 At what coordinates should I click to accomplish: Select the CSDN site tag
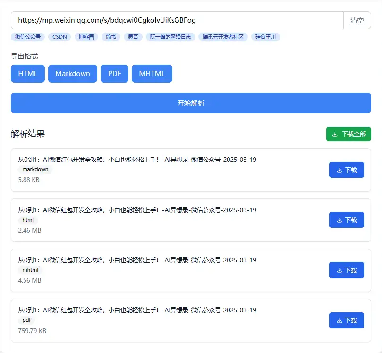point(59,37)
